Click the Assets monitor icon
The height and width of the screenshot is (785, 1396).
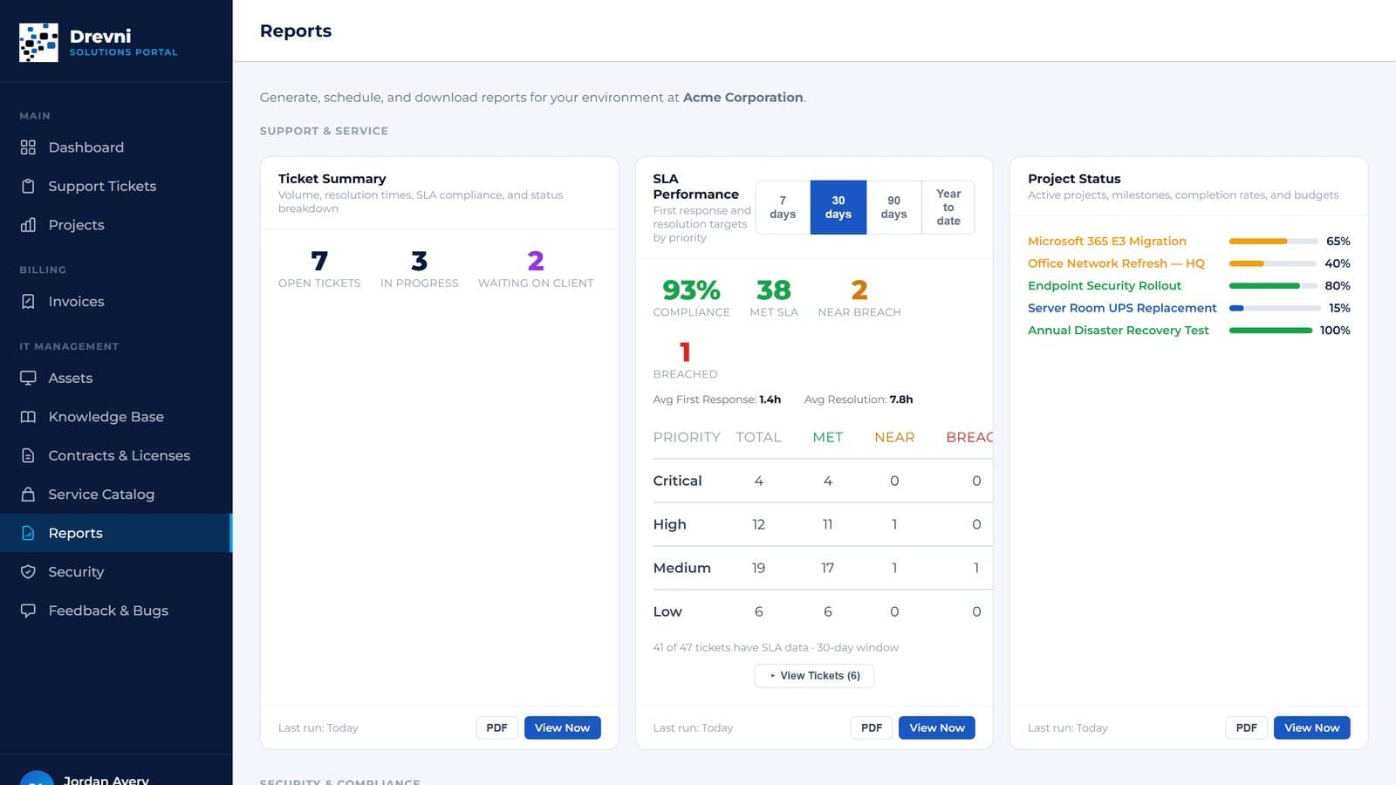coord(28,379)
